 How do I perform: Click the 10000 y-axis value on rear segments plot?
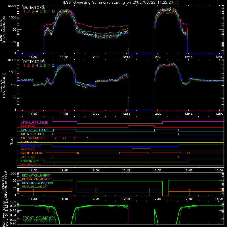click(12, 60)
